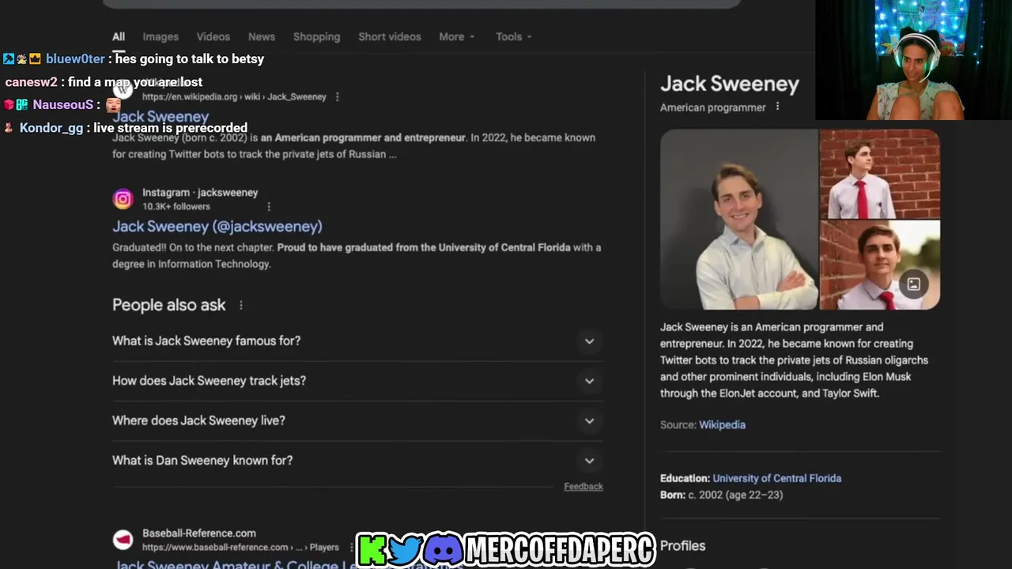Viewport: 1012px width, 569px height.
Task: Click the Jack Sweeney panel title
Action: point(730,84)
